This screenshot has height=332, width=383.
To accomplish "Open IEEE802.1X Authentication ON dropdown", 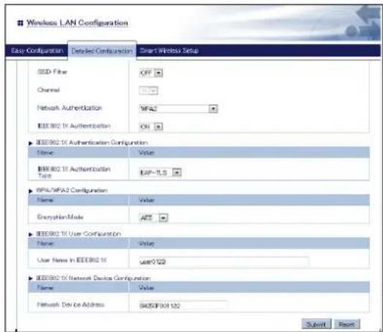I will point(151,127).
